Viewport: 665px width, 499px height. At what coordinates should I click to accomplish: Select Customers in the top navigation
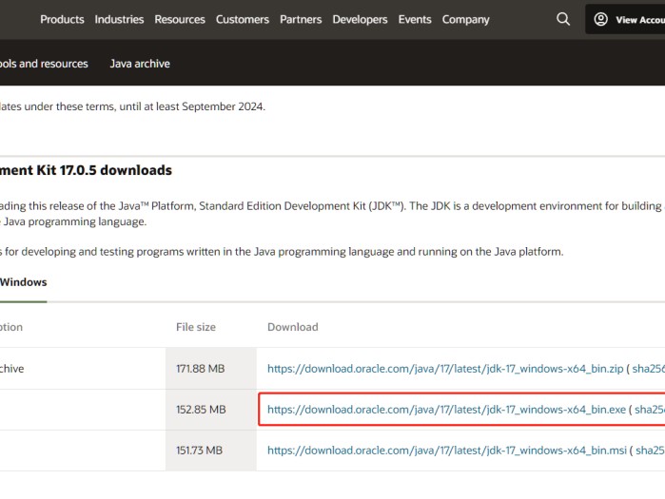coord(243,19)
